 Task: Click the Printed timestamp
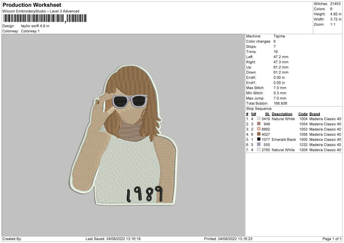pos(228,238)
